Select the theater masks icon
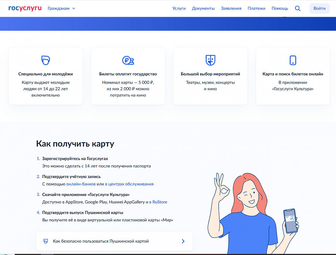336x255 pixels. pyautogui.click(x=210, y=60)
